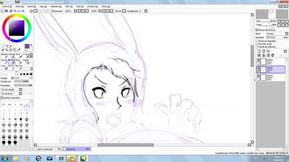The width and height of the screenshot is (289, 162).
Task: Toggle the HSV sliders panel
Action: 11,11
